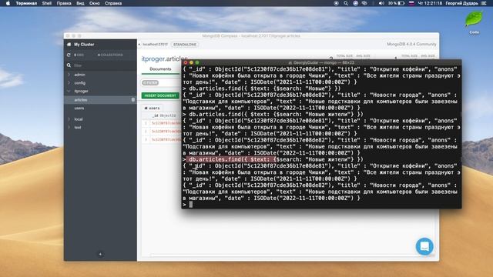The height and width of the screenshot is (277, 493).
Task: Click the users table header tab
Action: (x=153, y=108)
